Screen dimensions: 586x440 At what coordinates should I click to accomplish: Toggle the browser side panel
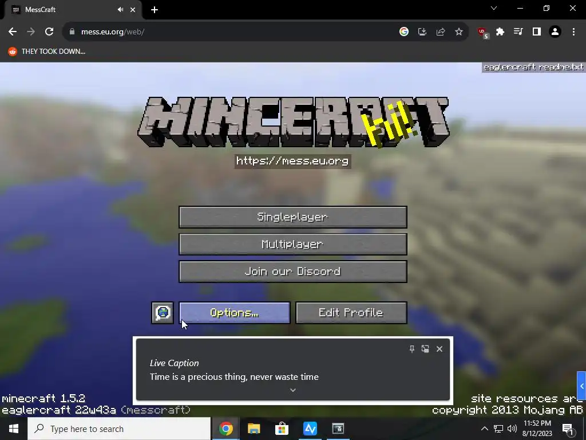pos(537,32)
